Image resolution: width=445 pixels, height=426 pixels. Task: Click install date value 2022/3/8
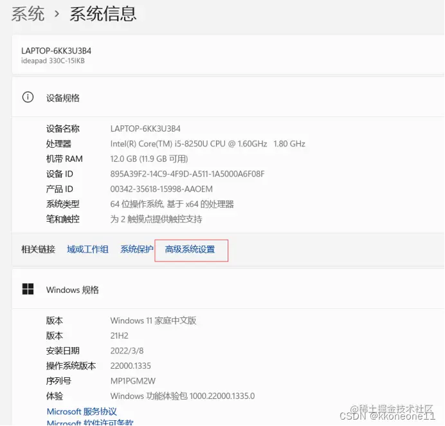(x=127, y=351)
